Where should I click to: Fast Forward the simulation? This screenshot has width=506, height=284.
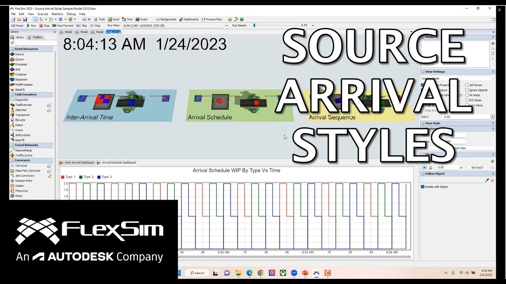click(63, 26)
